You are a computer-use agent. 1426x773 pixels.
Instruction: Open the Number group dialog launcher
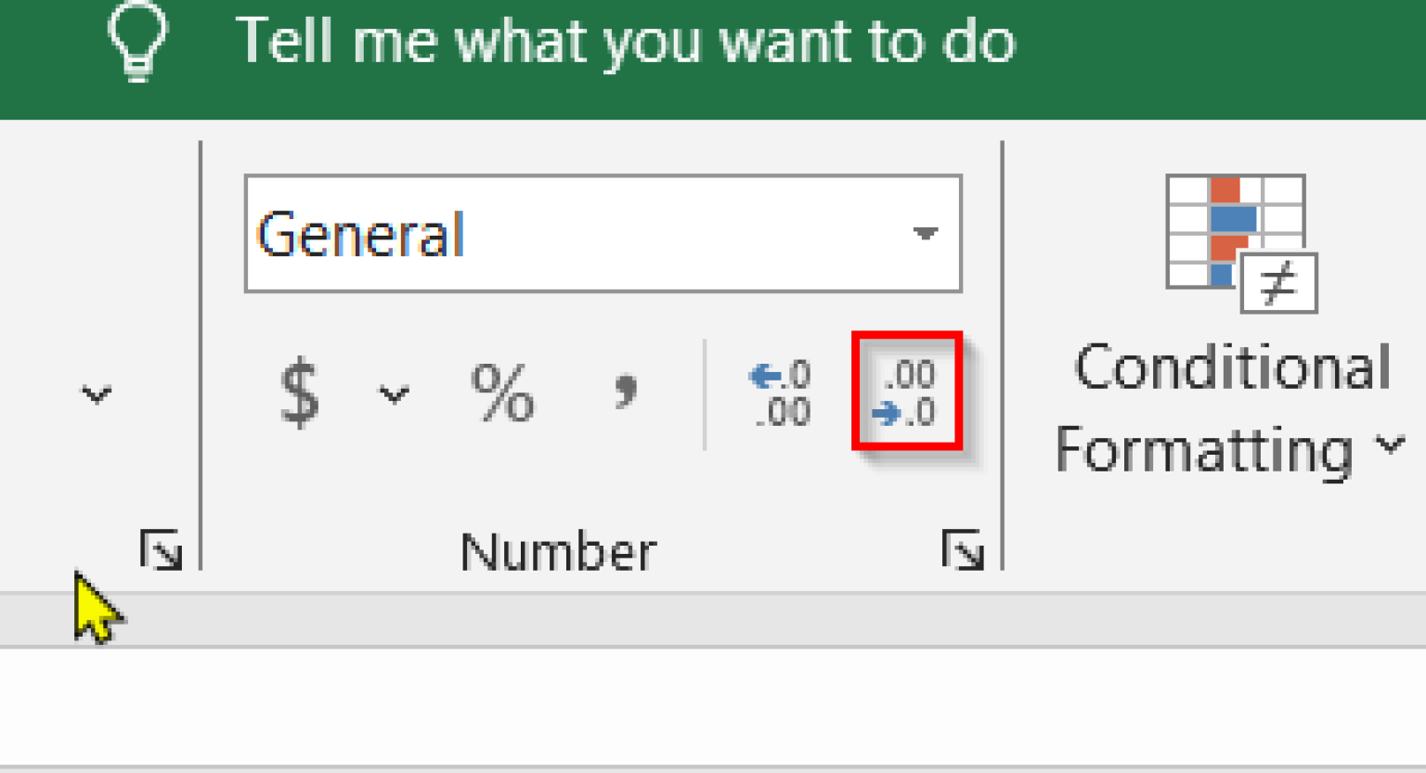[966, 549]
